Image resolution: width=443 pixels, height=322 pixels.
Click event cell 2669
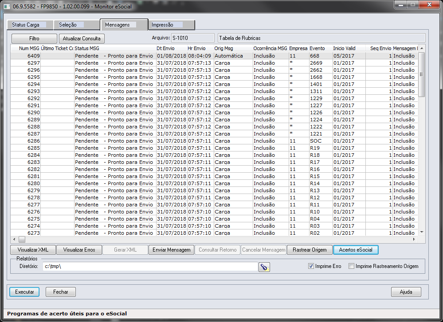(321, 63)
